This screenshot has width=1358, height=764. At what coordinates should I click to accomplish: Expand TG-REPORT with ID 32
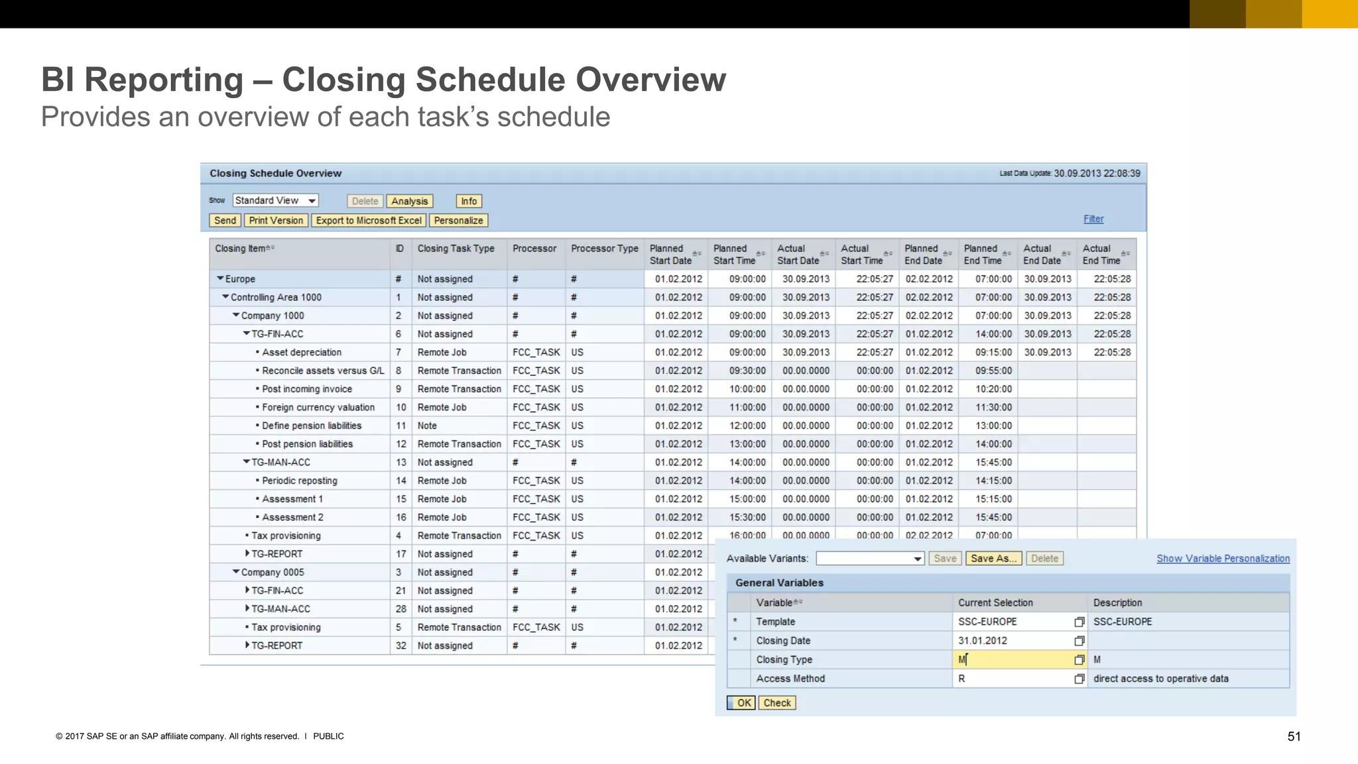tap(247, 645)
